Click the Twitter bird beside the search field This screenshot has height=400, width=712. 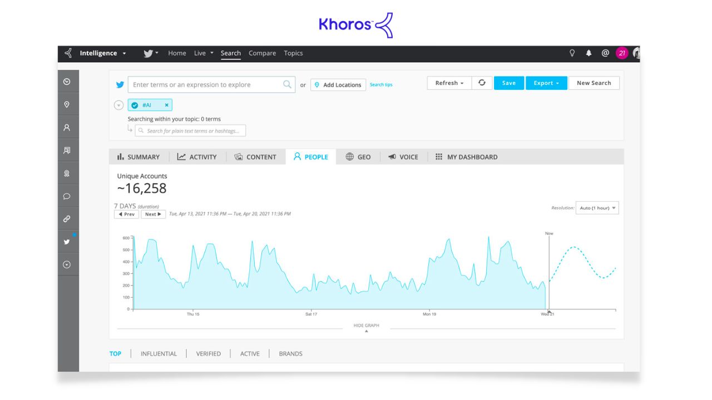coord(120,85)
